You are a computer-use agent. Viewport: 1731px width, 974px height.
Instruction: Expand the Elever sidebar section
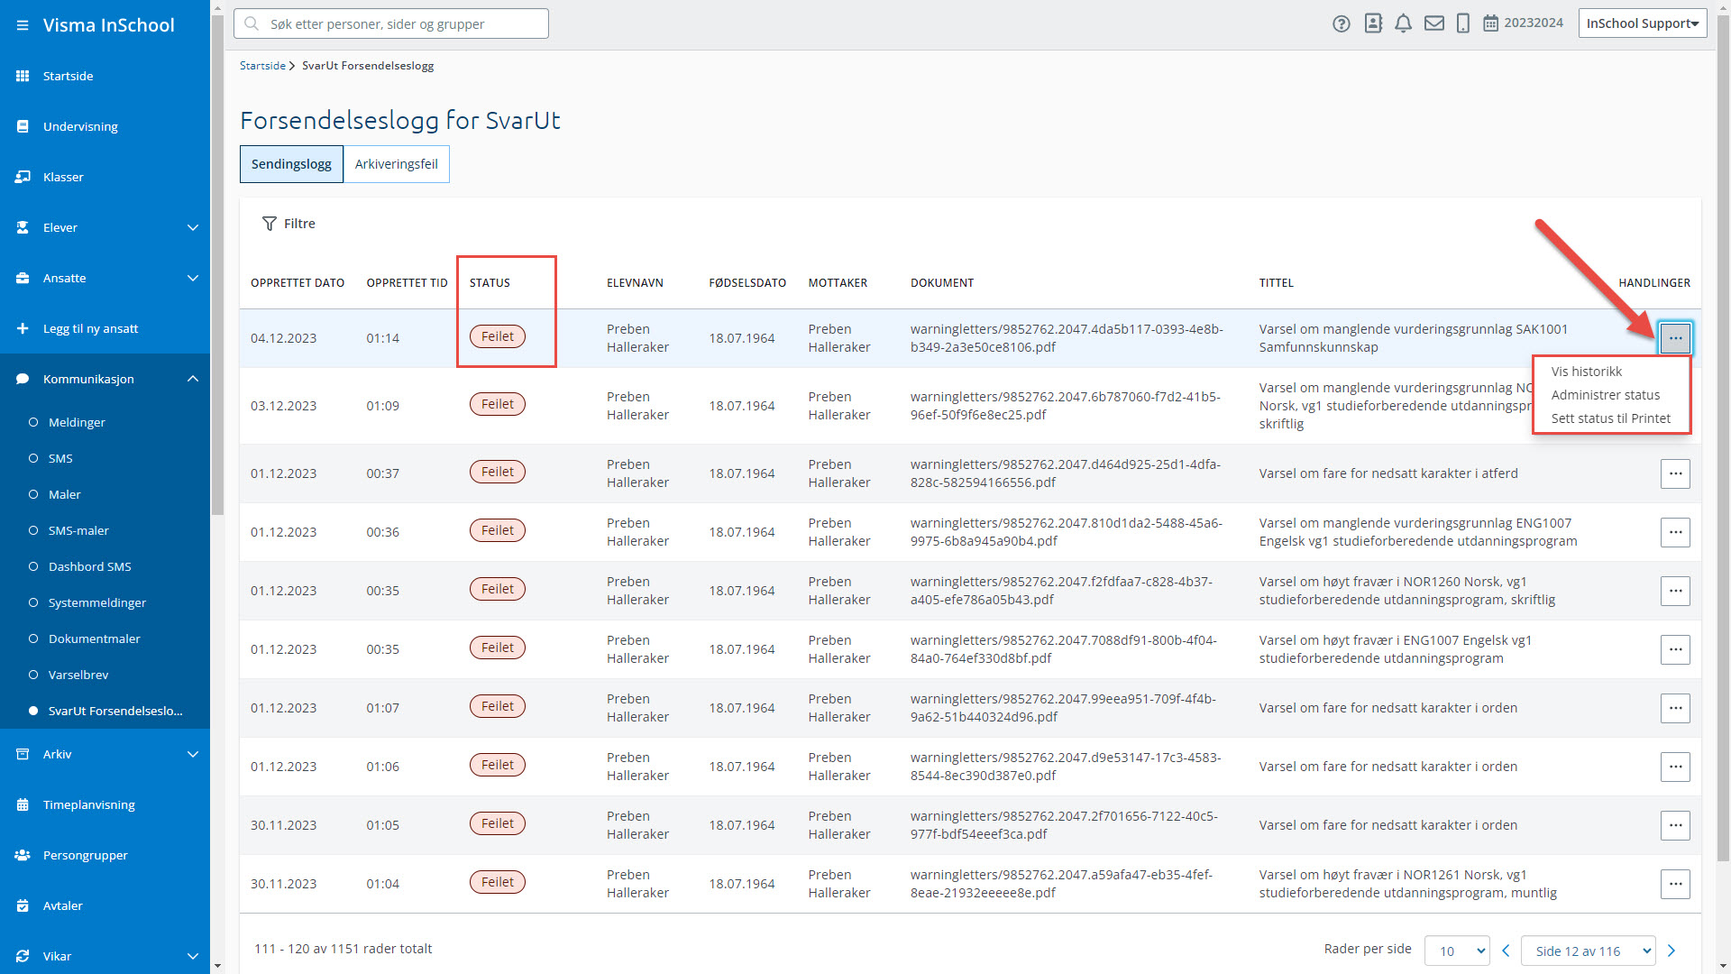[x=192, y=227]
